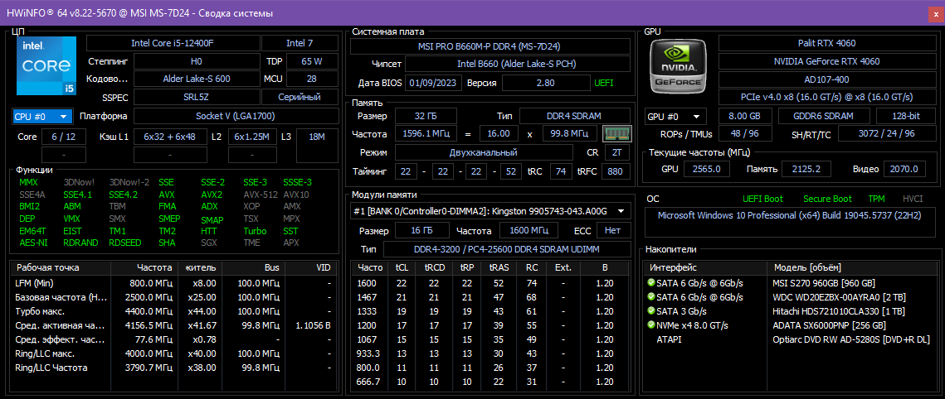Click the DDR4 SDRAM memory type field

tap(574, 116)
